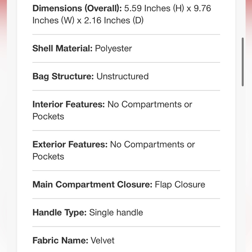Select the Interior Features label
The height and width of the screenshot is (252, 252).
(x=68, y=104)
